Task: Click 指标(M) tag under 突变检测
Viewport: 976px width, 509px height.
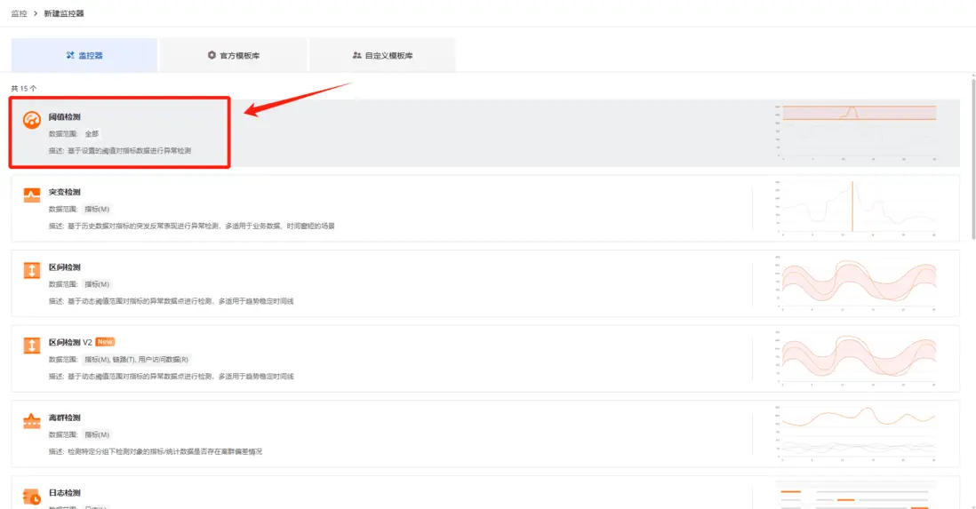Action: [97, 209]
